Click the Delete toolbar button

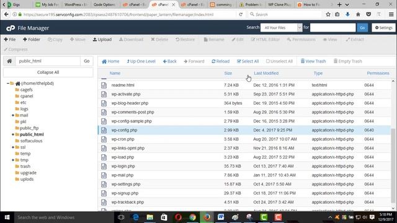pyautogui.click(x=159, y=40)
